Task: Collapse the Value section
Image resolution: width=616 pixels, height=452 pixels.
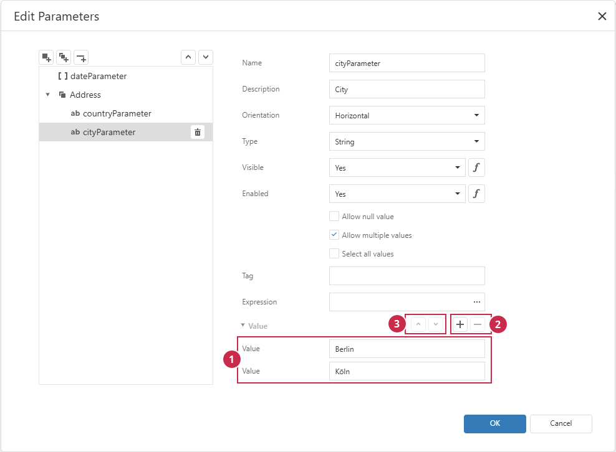Action: [x=243, y=325]
